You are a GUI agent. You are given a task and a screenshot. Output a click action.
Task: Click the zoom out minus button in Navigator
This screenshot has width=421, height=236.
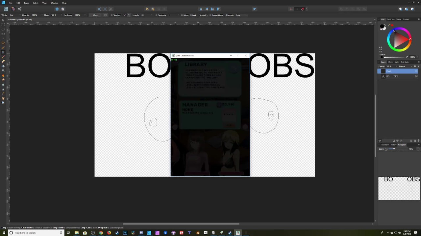pos(386,149)
